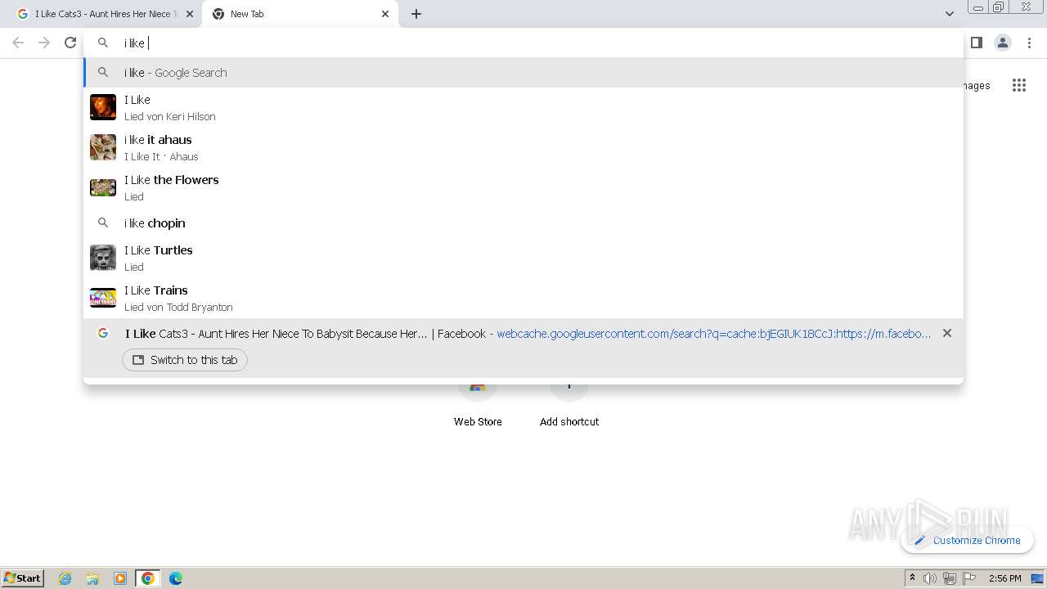
Task: Launch Internet Explorer from the taskbar
Action: click(65, 578)
